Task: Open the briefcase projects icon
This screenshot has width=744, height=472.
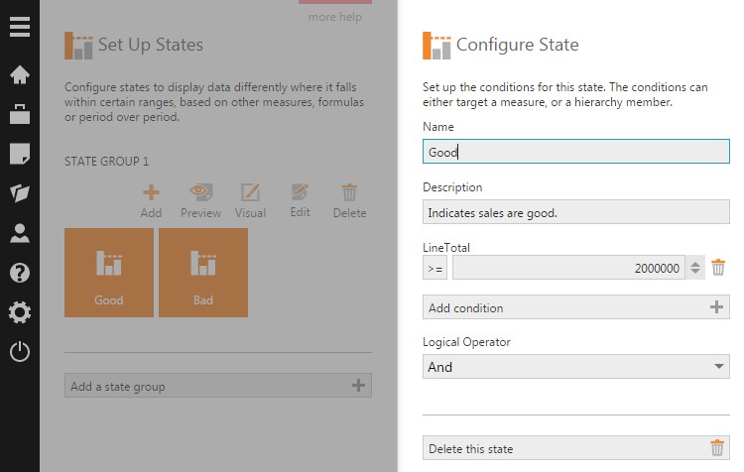Action: coord(20,114)
